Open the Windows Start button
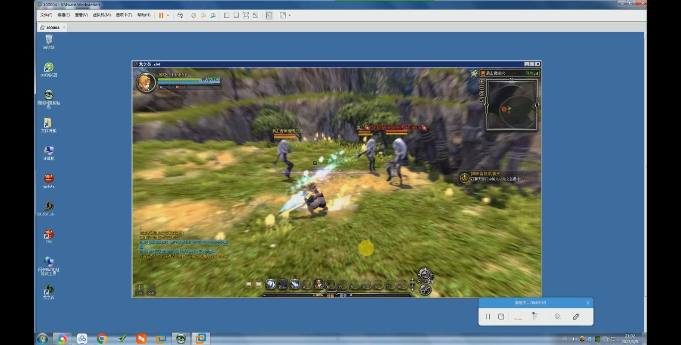 pos(42,339)
